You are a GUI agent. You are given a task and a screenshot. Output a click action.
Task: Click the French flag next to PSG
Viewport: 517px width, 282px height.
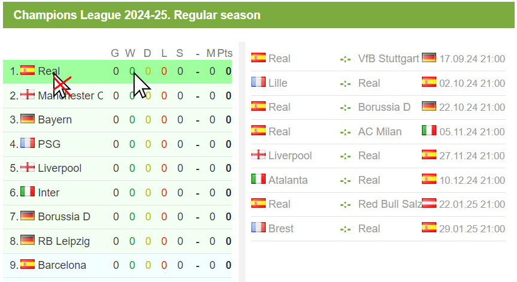click(x=28, y=143)
